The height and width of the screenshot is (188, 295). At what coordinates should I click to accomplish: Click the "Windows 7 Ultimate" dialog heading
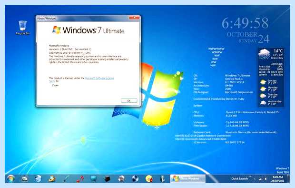pos(93,30)
